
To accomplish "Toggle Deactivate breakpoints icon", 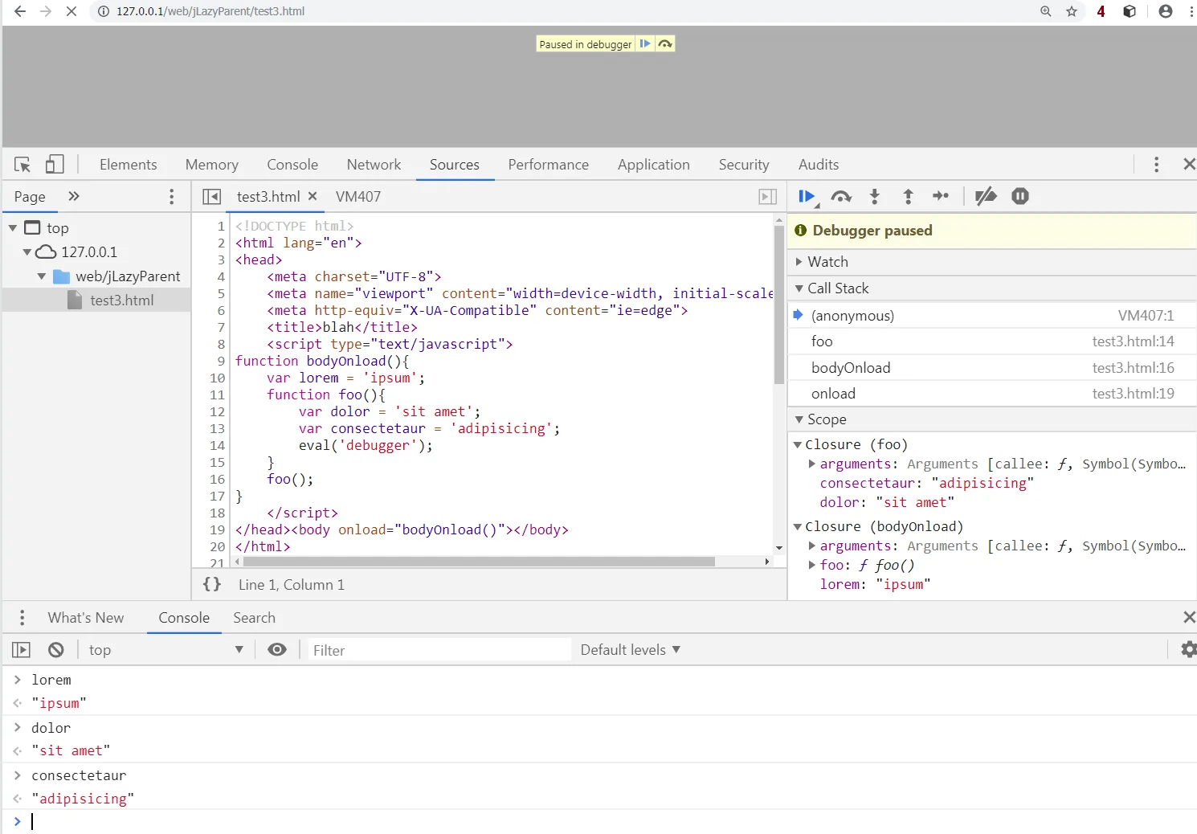I will coord(985,197).
